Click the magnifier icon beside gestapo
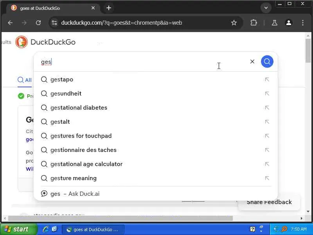313x235 pixels. 44,80
